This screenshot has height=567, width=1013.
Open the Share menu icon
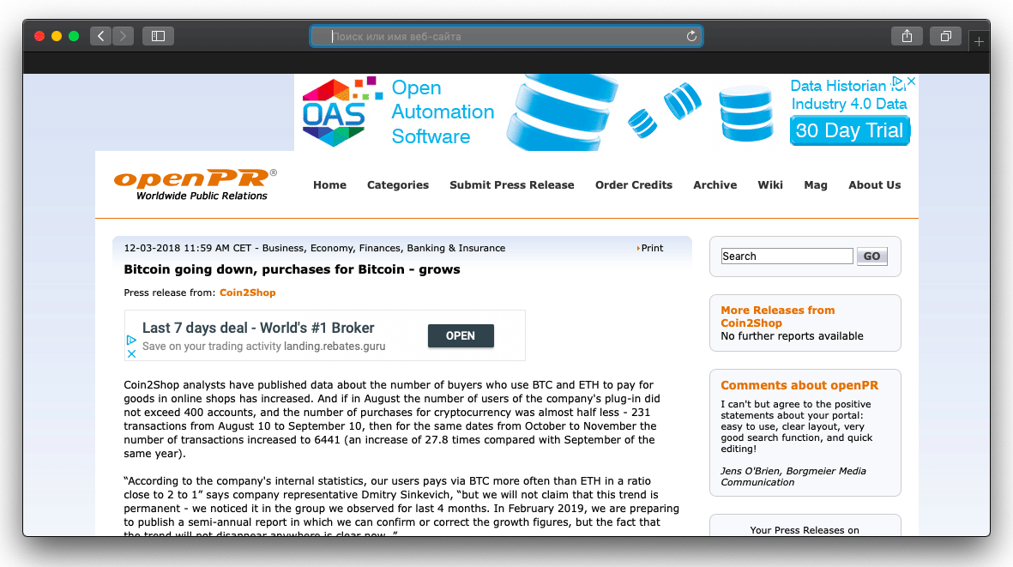(907, 36)
